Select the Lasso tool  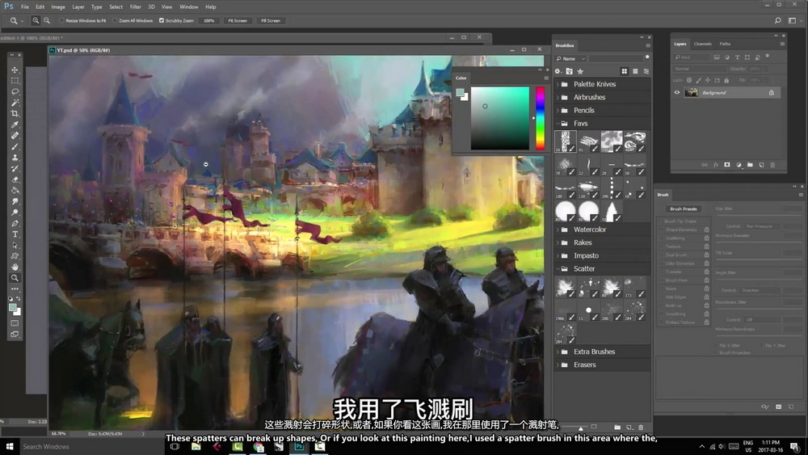pos(15,91)
